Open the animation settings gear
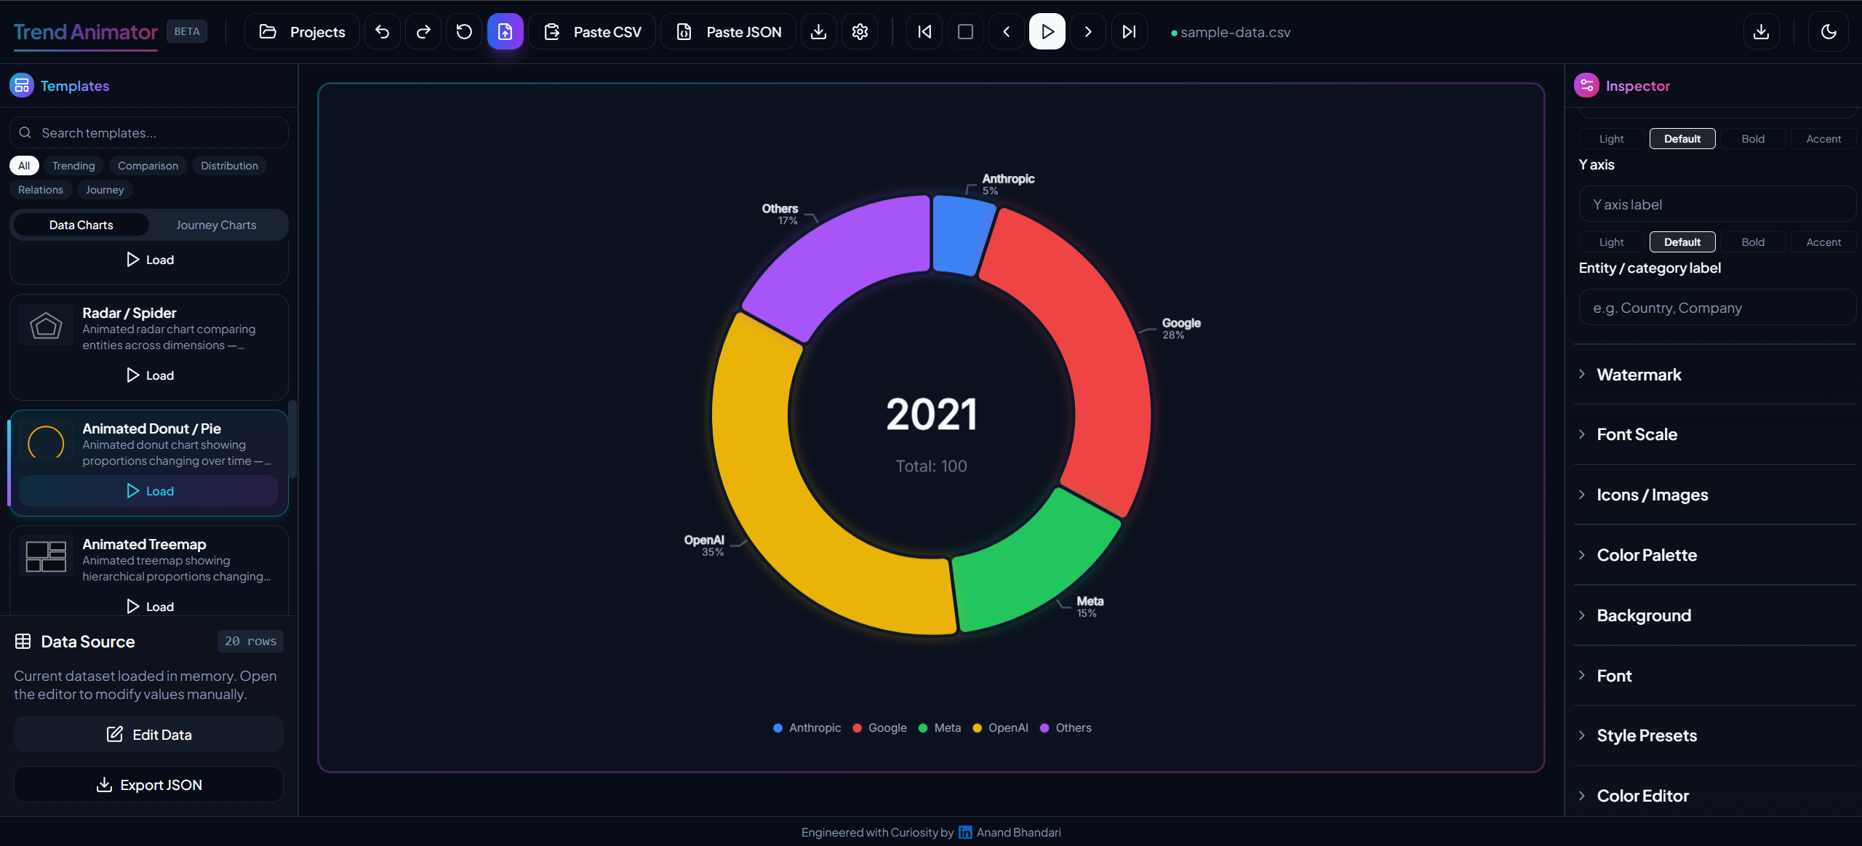1862x846 pixels. click(859, 31)
